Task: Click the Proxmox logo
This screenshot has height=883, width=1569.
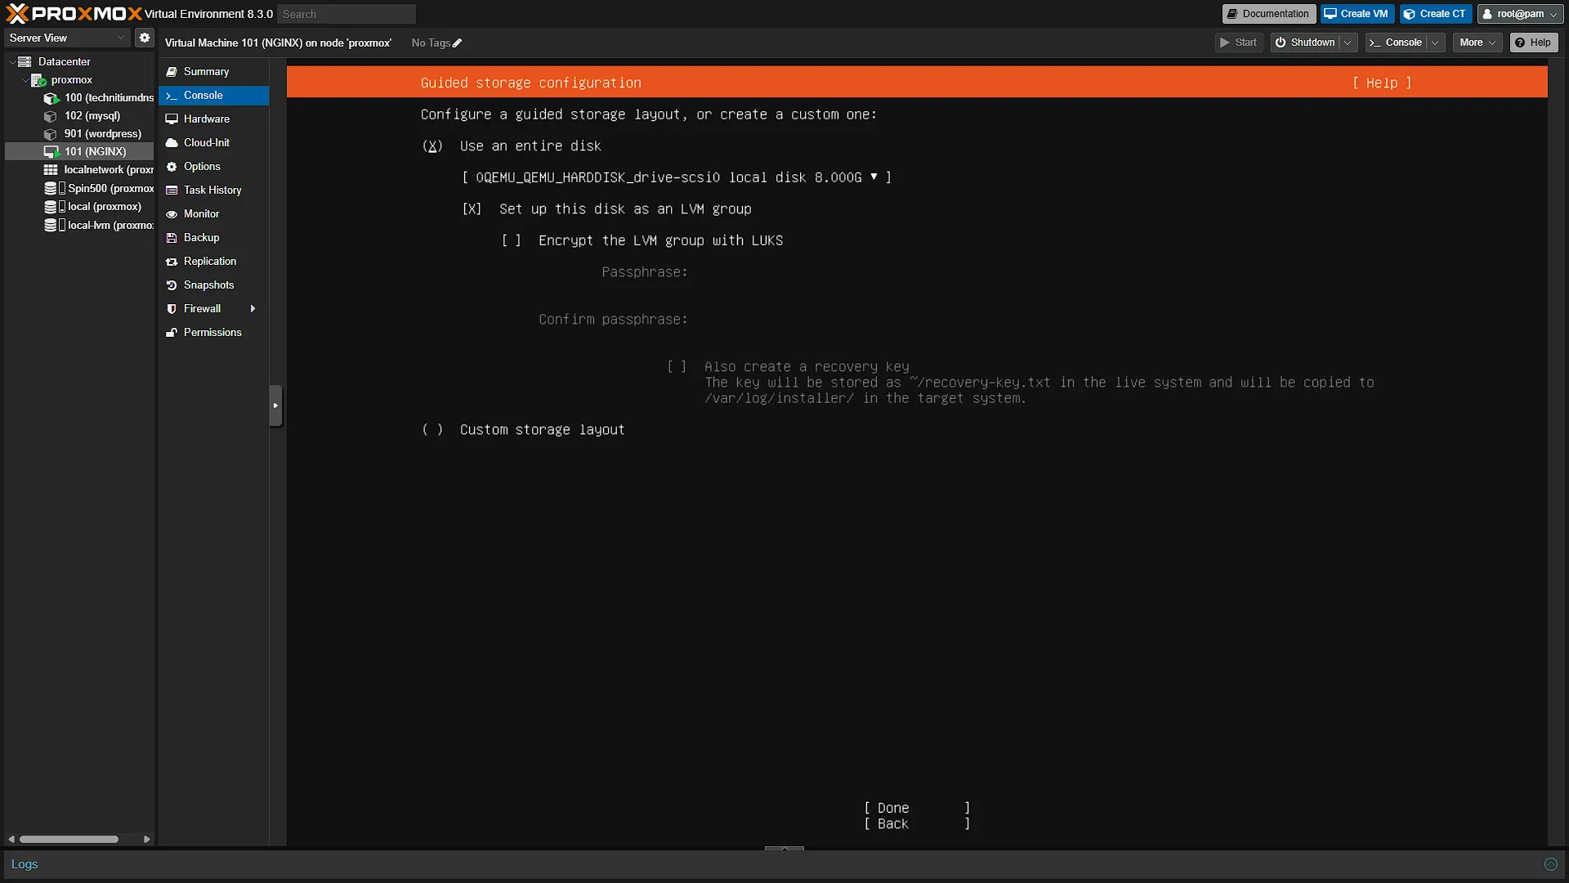Action: [74, 13]
